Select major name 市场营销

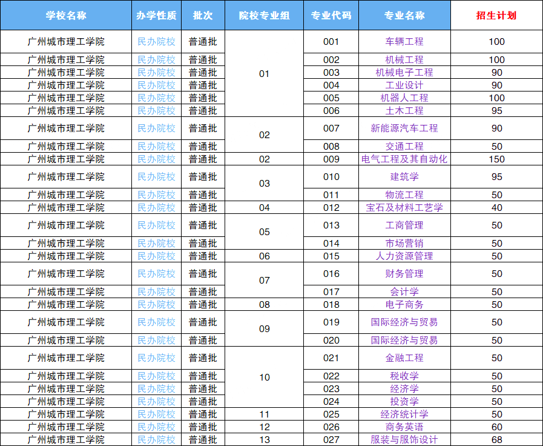click(x=404, y=243)
